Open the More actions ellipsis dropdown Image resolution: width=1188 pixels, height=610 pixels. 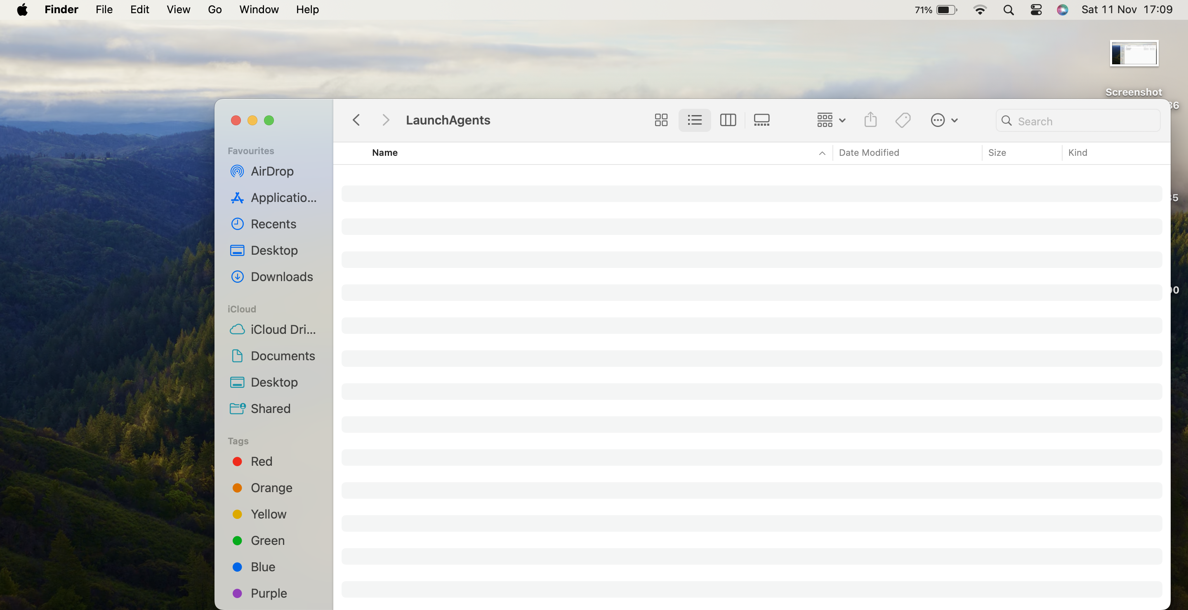943,120
